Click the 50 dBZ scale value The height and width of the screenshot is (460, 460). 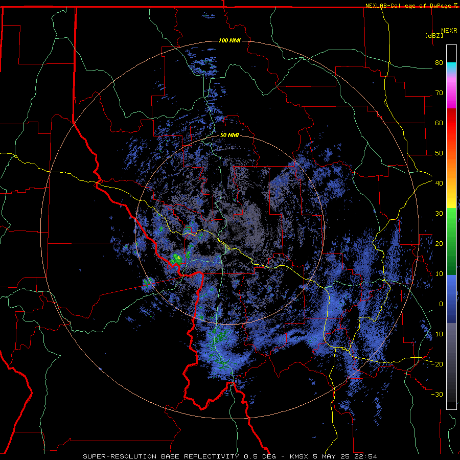click(439, 153)
